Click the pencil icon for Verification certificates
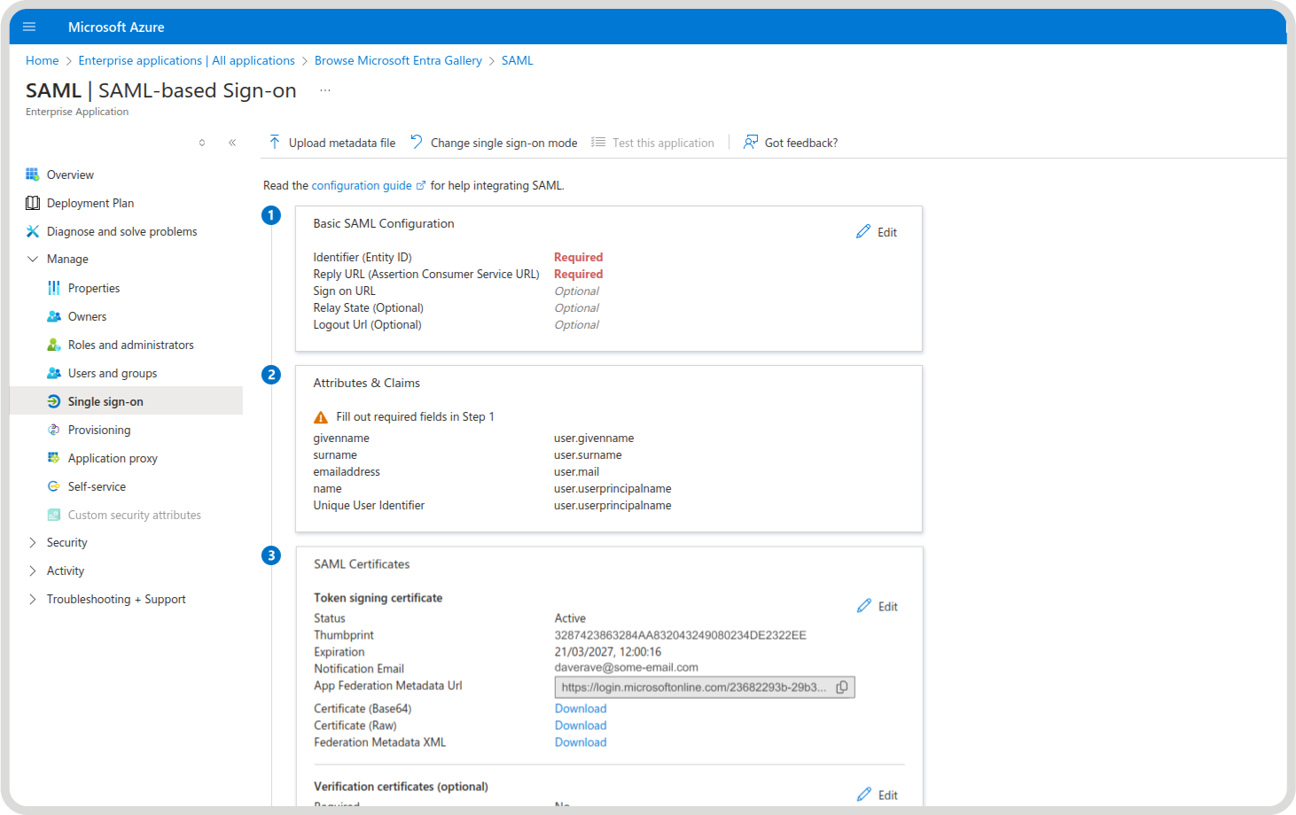Image resolution: width=1296 pixels, height=815 pixels. [864, 795]
